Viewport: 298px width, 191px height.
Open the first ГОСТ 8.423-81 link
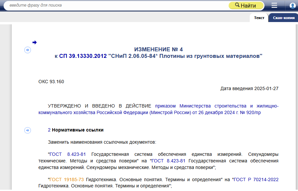[x=67, y=154]
